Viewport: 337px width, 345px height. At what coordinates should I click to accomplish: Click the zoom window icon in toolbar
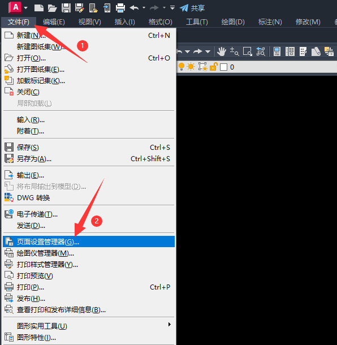248,52
